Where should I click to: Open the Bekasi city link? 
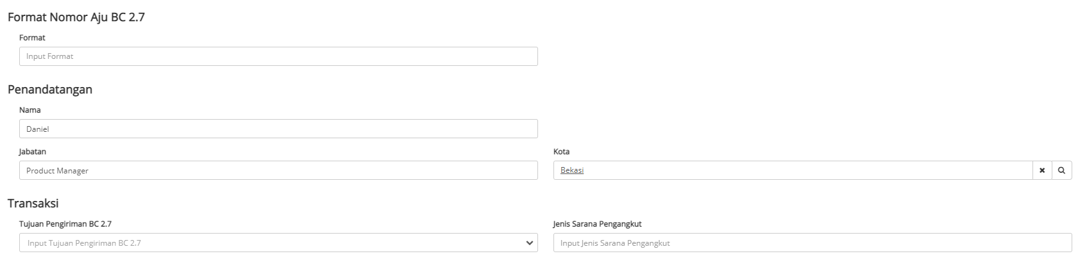click(x=571, y=170)
